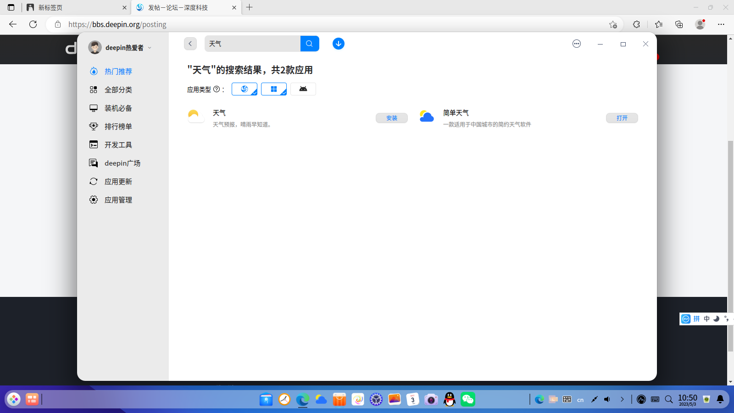Image resolution: width=734 pixels, height=413 pixels.
Task: Open the 开发工具 category
Action: pos(118,145)
